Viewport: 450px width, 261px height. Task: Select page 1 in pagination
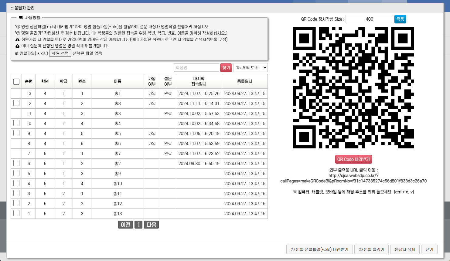point(138,225)
